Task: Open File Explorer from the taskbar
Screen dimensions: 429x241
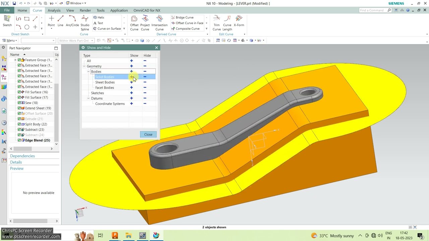Action: coord(128,236)
